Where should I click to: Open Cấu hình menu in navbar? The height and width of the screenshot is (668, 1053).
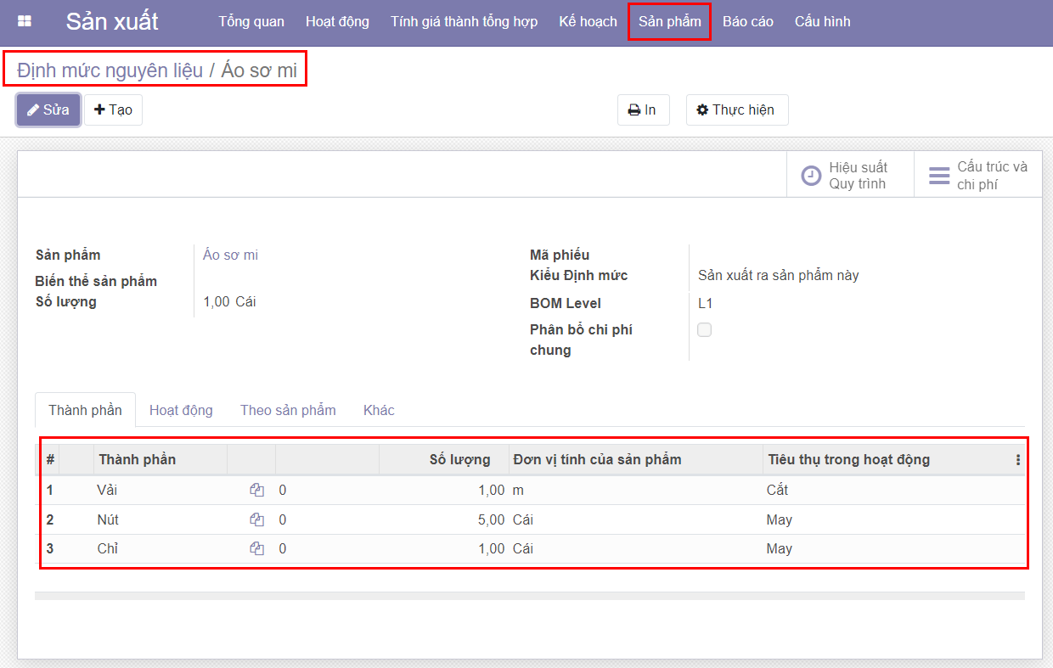pyautogui.click(x=822, y=21)
